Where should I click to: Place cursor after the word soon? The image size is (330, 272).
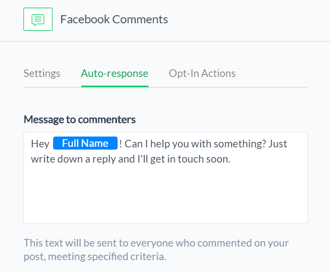click(231, 160)
